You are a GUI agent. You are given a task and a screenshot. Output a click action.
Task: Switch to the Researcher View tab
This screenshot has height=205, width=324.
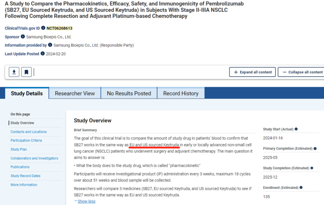tap(75, 93)
